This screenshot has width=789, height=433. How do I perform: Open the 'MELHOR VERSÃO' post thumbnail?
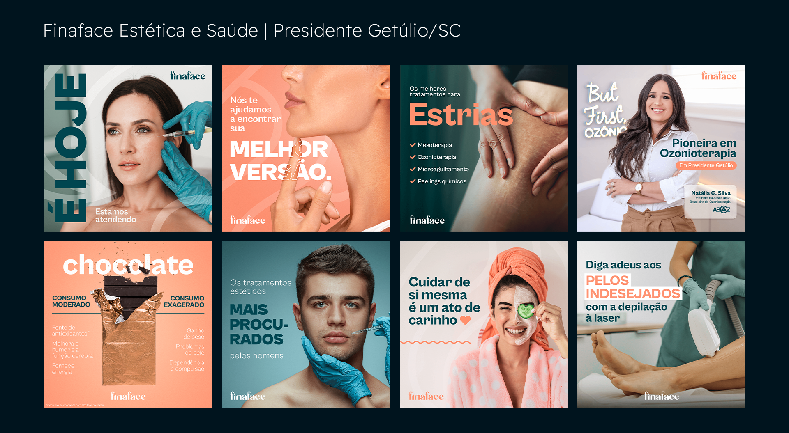coord(306,148)
